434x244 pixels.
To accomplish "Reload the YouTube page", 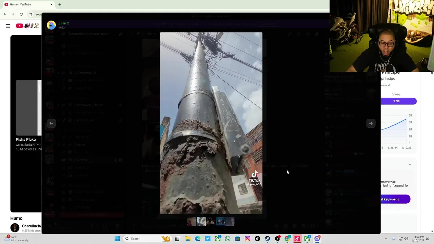I will 21,14.
